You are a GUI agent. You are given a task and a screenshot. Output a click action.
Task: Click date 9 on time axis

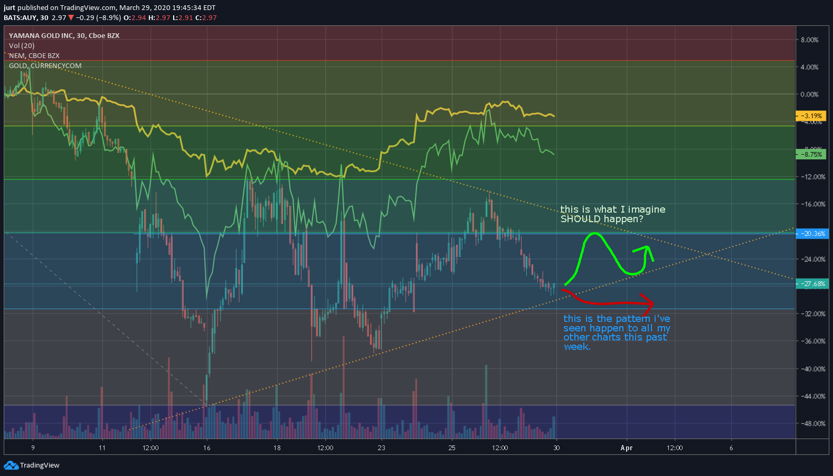tap(33, 448)
